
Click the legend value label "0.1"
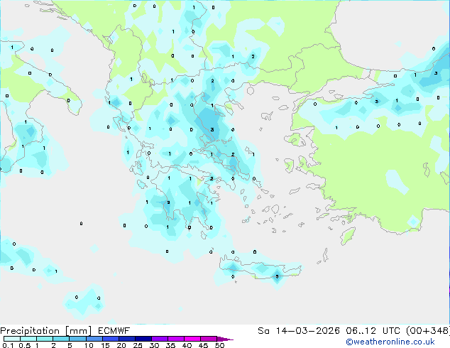(x=9, y=345)
